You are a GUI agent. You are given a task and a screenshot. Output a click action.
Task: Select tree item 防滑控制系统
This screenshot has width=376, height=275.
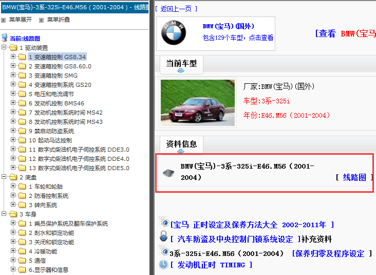pyautogui.click(x=51, y=196)
